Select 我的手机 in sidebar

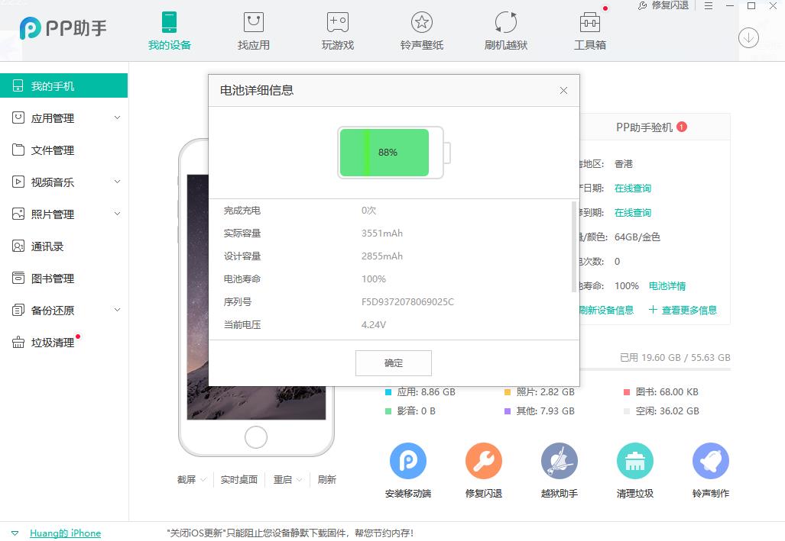63,85
